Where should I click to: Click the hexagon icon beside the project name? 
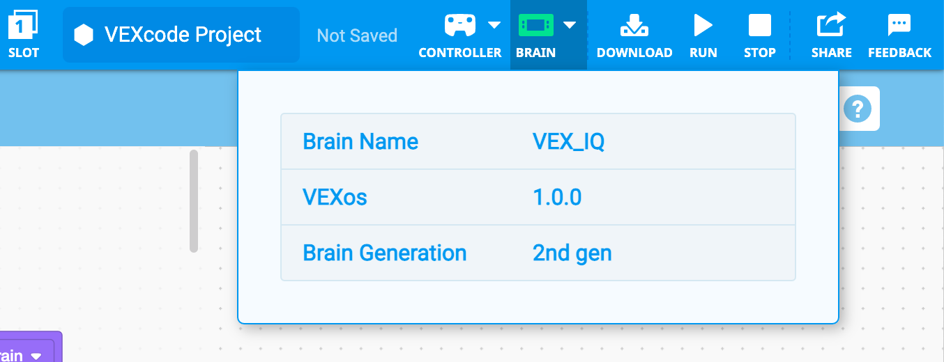84,35
